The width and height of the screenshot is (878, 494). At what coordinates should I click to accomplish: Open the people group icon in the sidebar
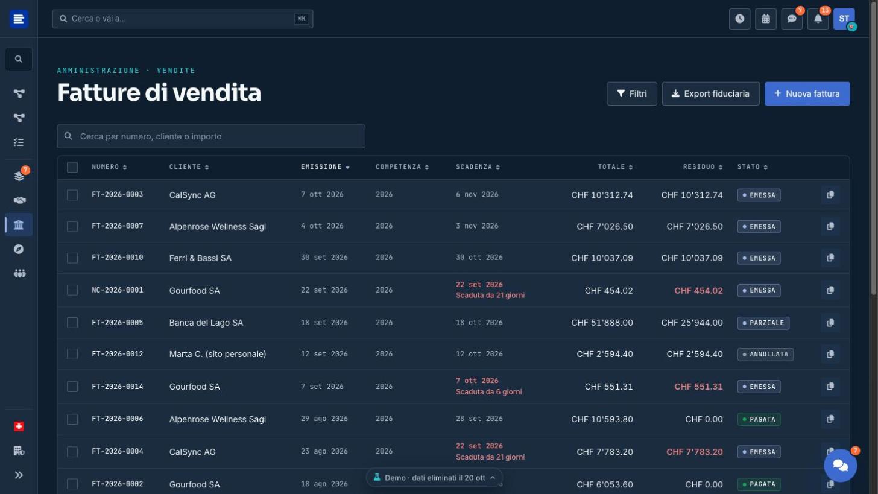click(x=19, y=273)
